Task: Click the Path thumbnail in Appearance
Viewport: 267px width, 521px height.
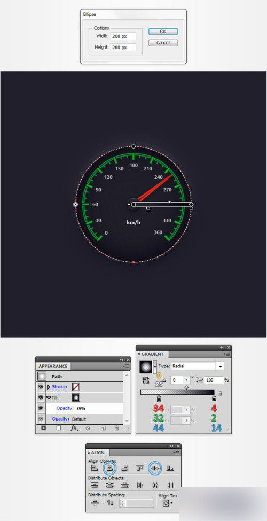Action: click(42, 377)
